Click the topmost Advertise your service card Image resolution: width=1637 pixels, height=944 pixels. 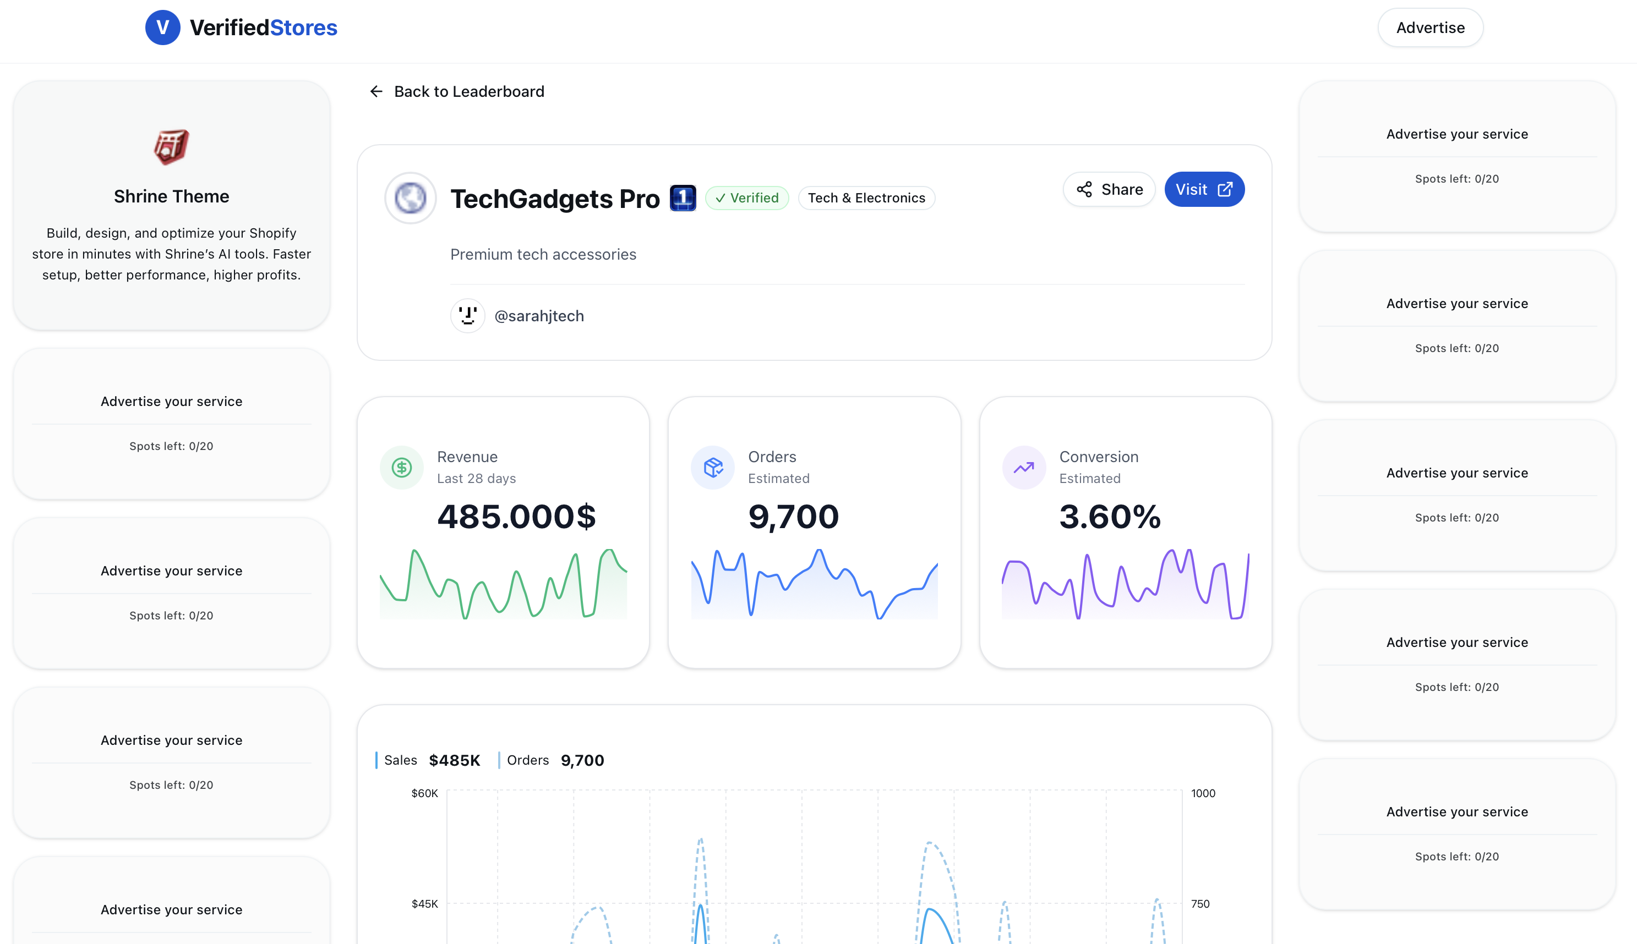click(1456, 156)
